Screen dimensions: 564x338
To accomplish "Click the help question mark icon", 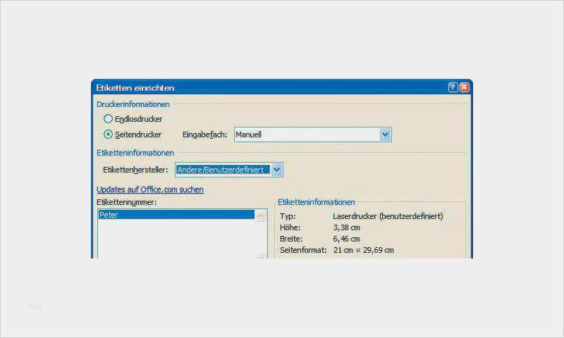I will click(x=453, y=88).
